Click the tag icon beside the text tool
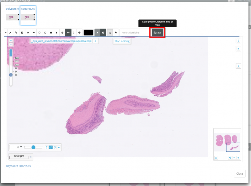 (x=116, y=33)
